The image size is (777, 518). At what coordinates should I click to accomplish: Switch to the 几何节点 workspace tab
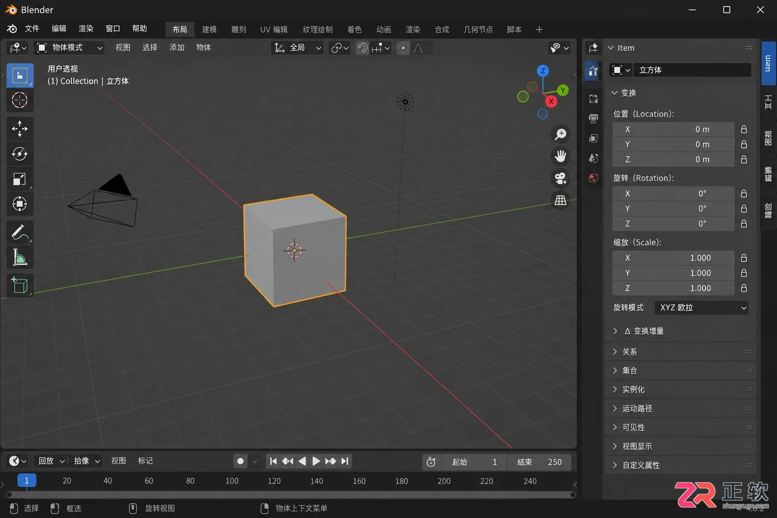[x=478, y=30]
